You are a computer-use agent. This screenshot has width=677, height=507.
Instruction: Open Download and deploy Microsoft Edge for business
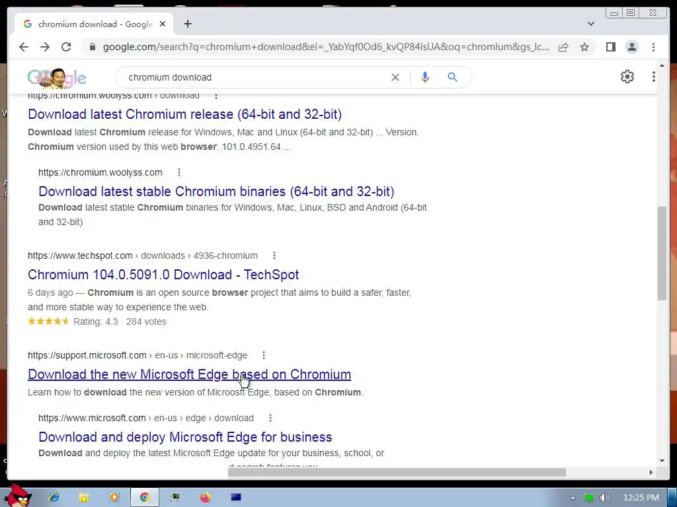pyautogui.click(x=185, y=437)
